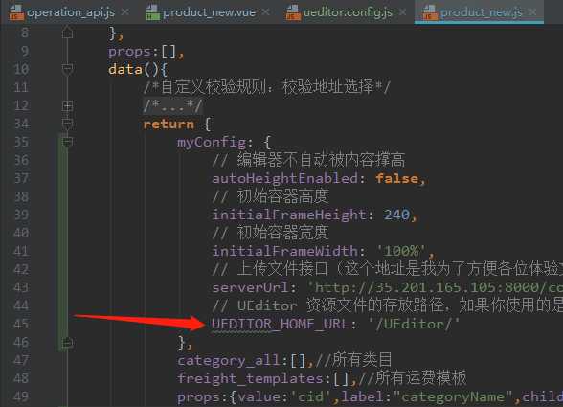Close the product_new.vue tab
This screenshot has height=407, width=563.
point(266,12)
